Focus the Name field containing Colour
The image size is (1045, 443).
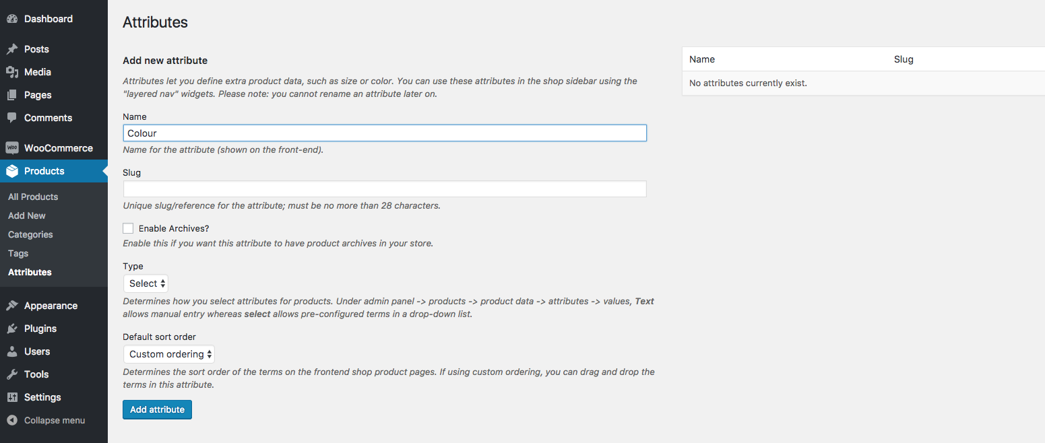click(385, 133)
